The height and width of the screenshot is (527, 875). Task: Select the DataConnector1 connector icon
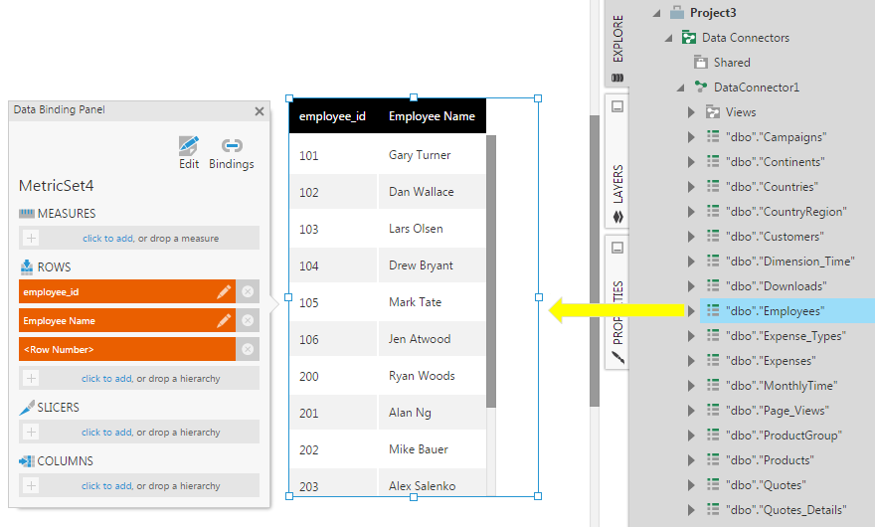(701, 87)
